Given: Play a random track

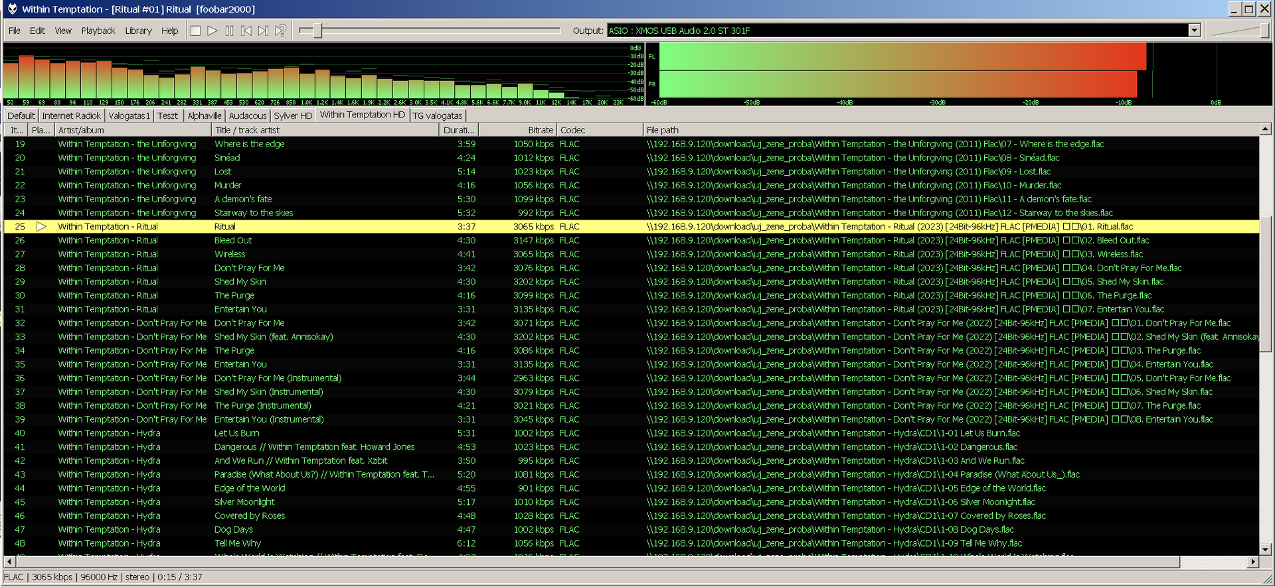Looking at the screenshot, I should (x=281, y=31).
